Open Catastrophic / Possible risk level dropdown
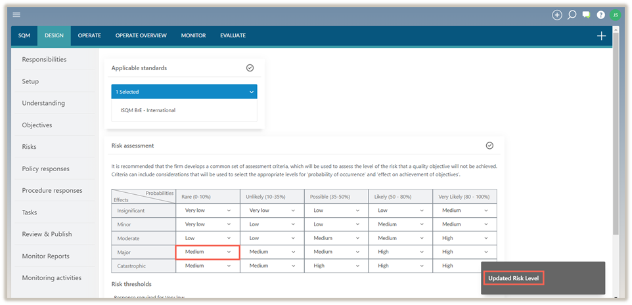Image resolution: width=632 pixels, height=305 pixels. pos(334,266)
